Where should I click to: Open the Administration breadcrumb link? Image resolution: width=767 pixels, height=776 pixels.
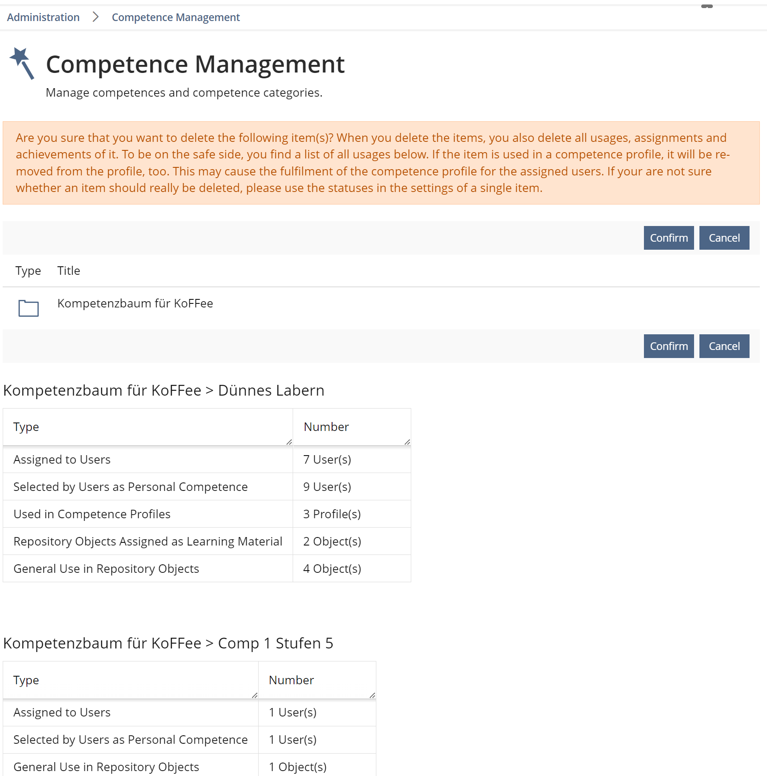coord(43,17)
